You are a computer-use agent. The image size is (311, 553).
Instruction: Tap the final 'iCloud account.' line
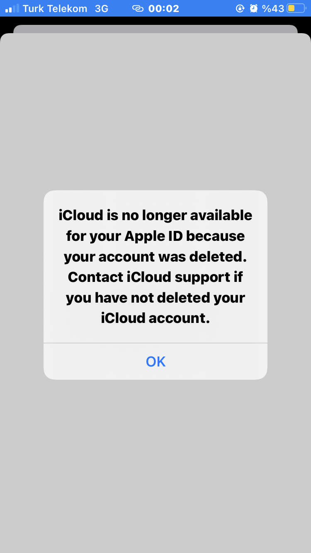155,318
